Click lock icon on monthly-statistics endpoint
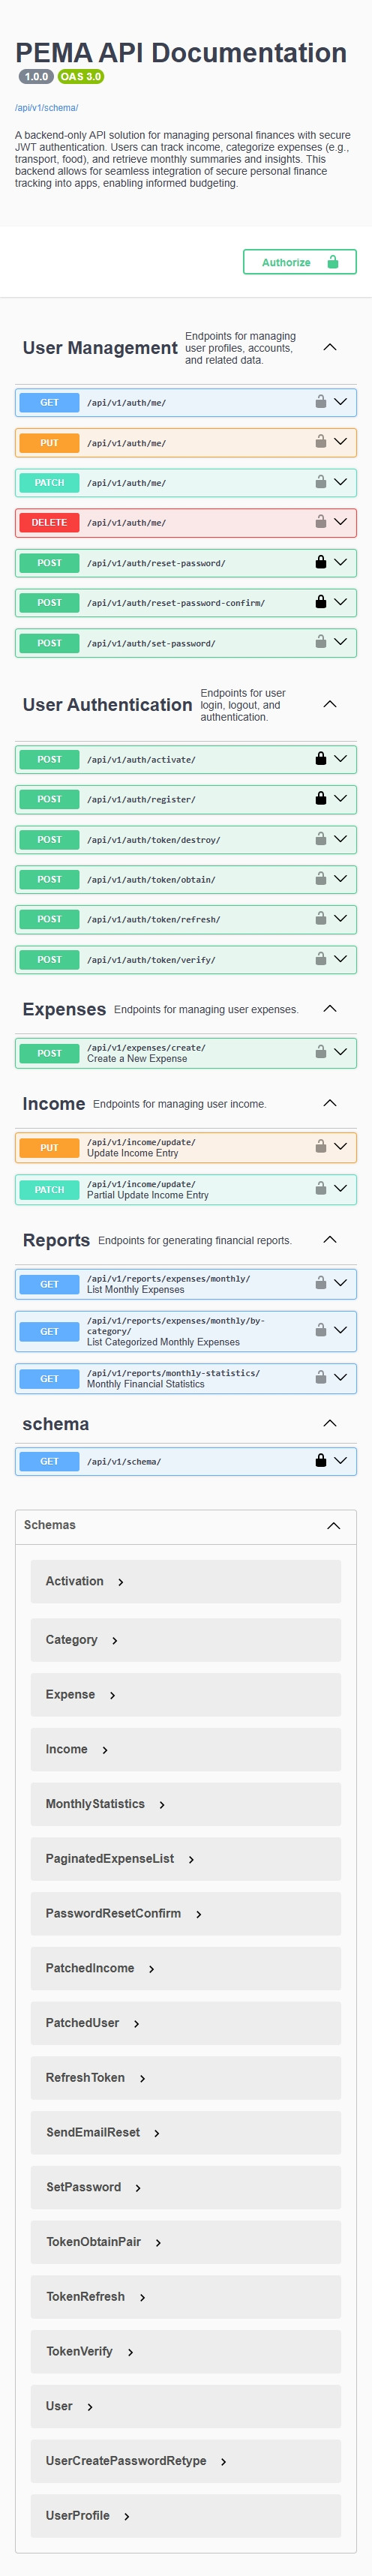This screenshot has width=372, height=2576. coord(320,1377)
